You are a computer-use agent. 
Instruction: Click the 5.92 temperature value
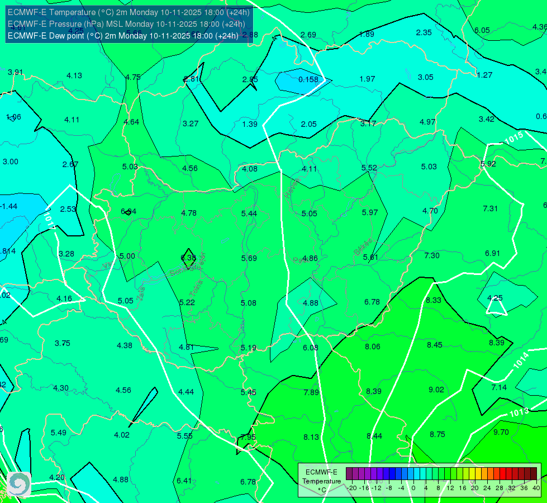488,164
